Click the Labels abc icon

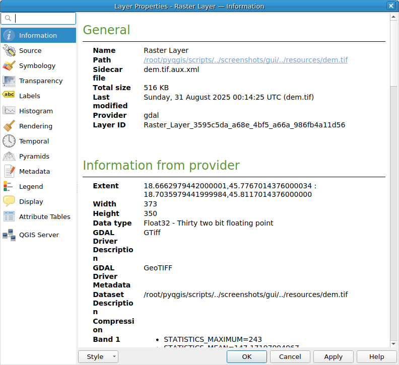tap(9, 95)
